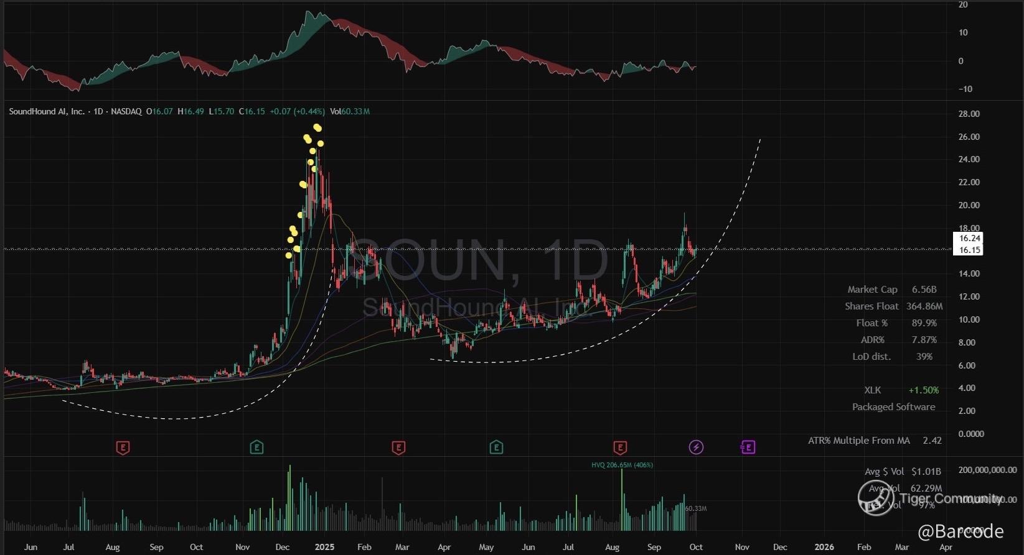Click the 20.00 price scale label

click(x=969, y=205)
